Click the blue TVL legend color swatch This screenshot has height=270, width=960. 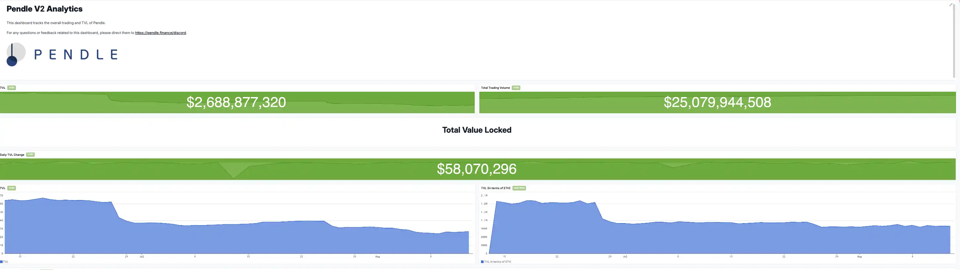2,262
